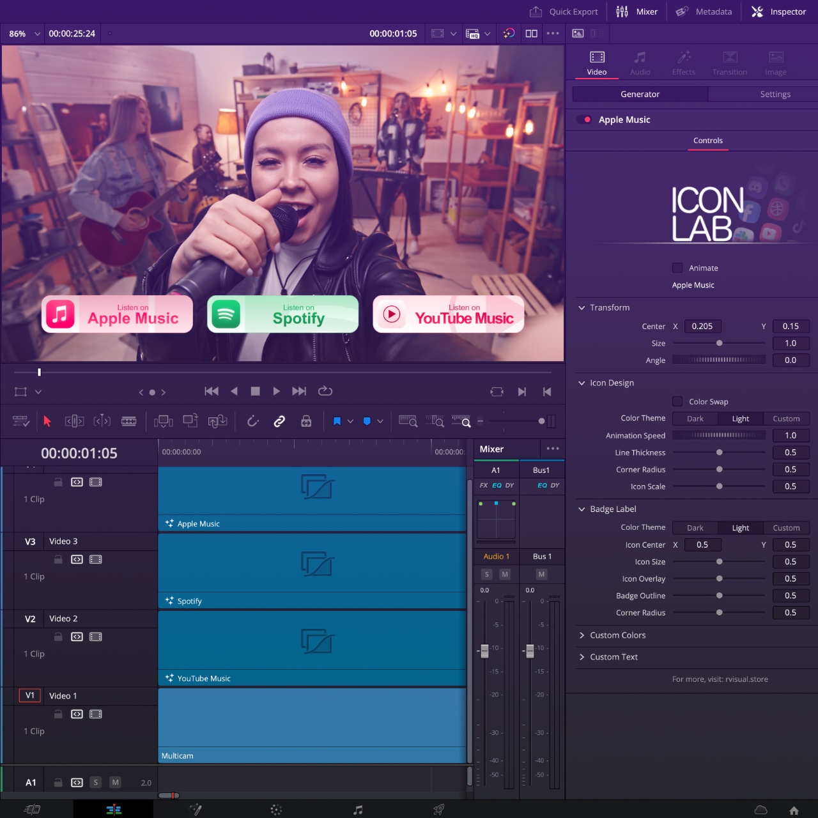The height and width of the screenshot is (818, 818).
Task: Click the blue flag marker icon
Action: pyautogui.click(x=337, y=421)
